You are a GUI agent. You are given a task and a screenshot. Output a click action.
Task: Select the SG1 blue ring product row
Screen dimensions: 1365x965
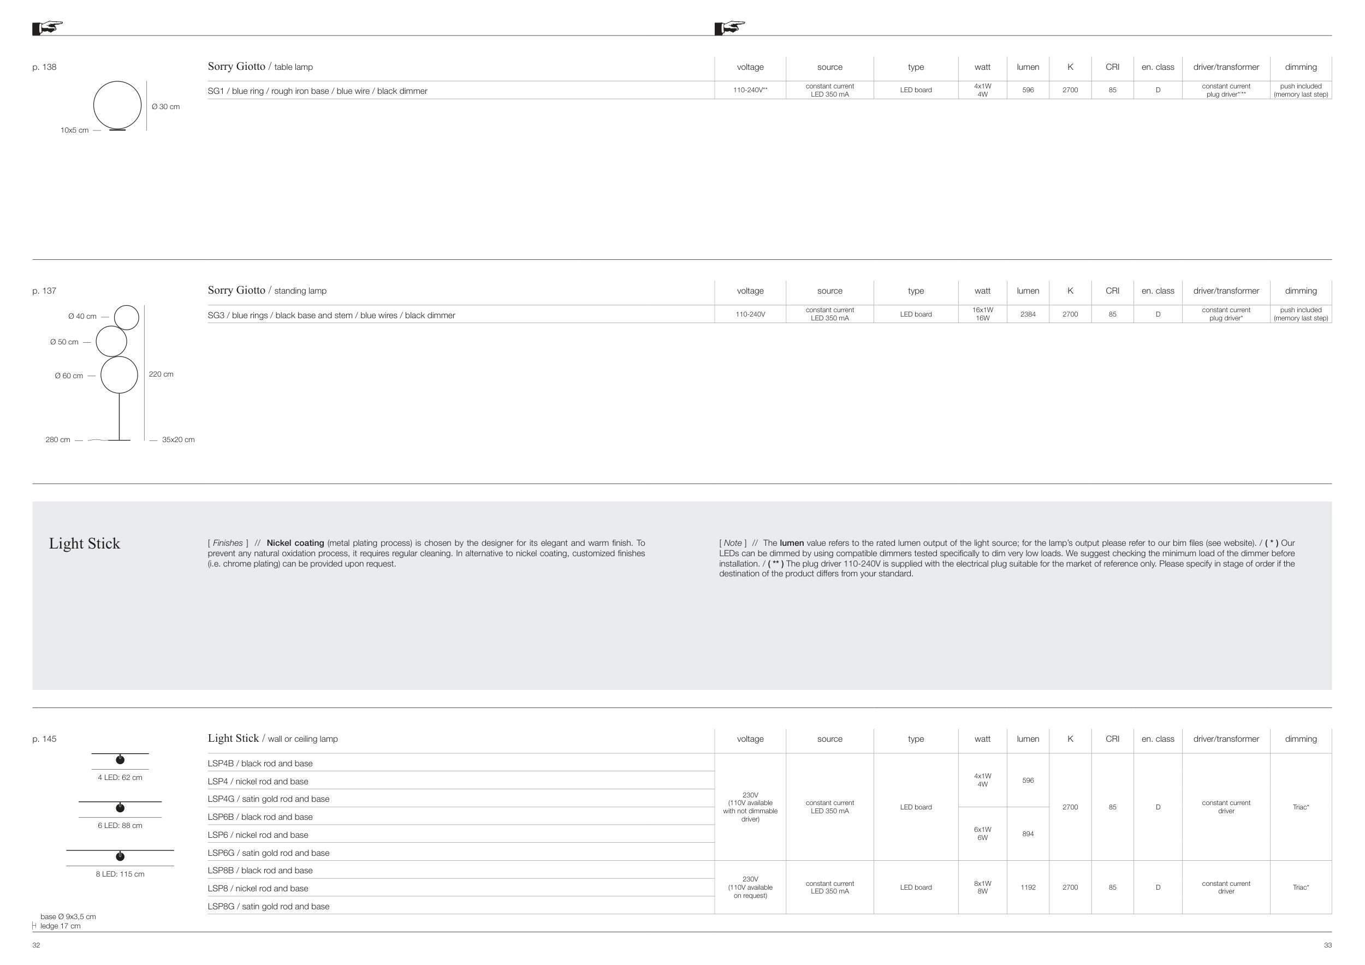317,91
